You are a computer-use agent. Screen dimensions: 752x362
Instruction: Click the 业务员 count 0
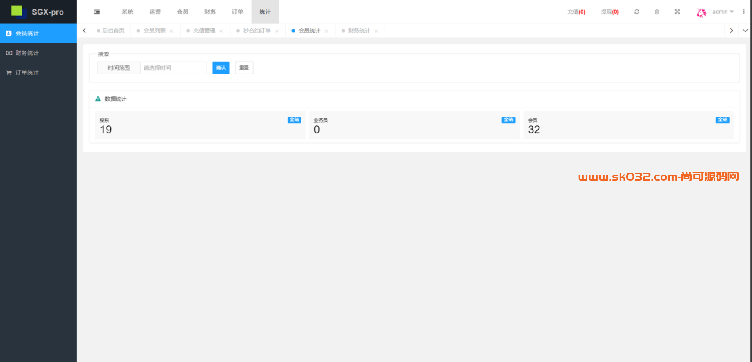317,130
